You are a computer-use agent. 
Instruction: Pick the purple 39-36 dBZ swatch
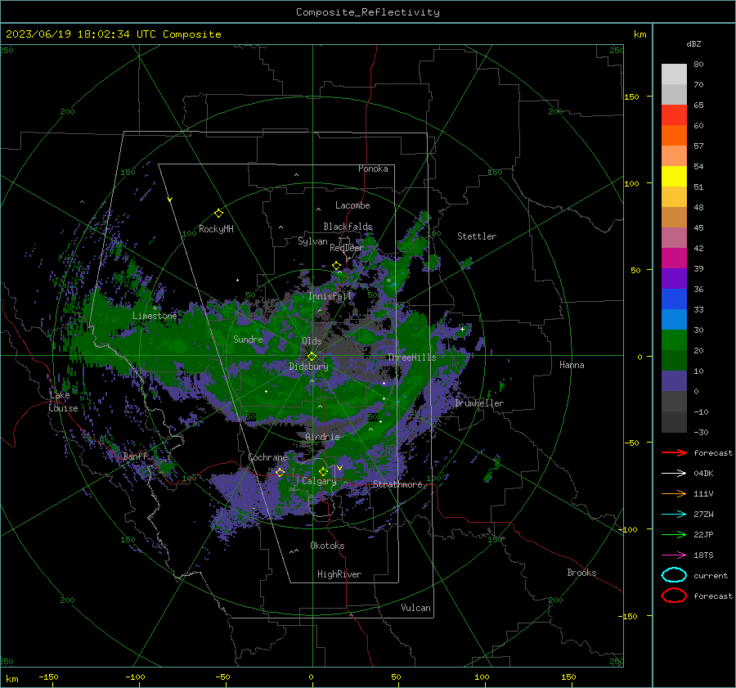(674, 279)
